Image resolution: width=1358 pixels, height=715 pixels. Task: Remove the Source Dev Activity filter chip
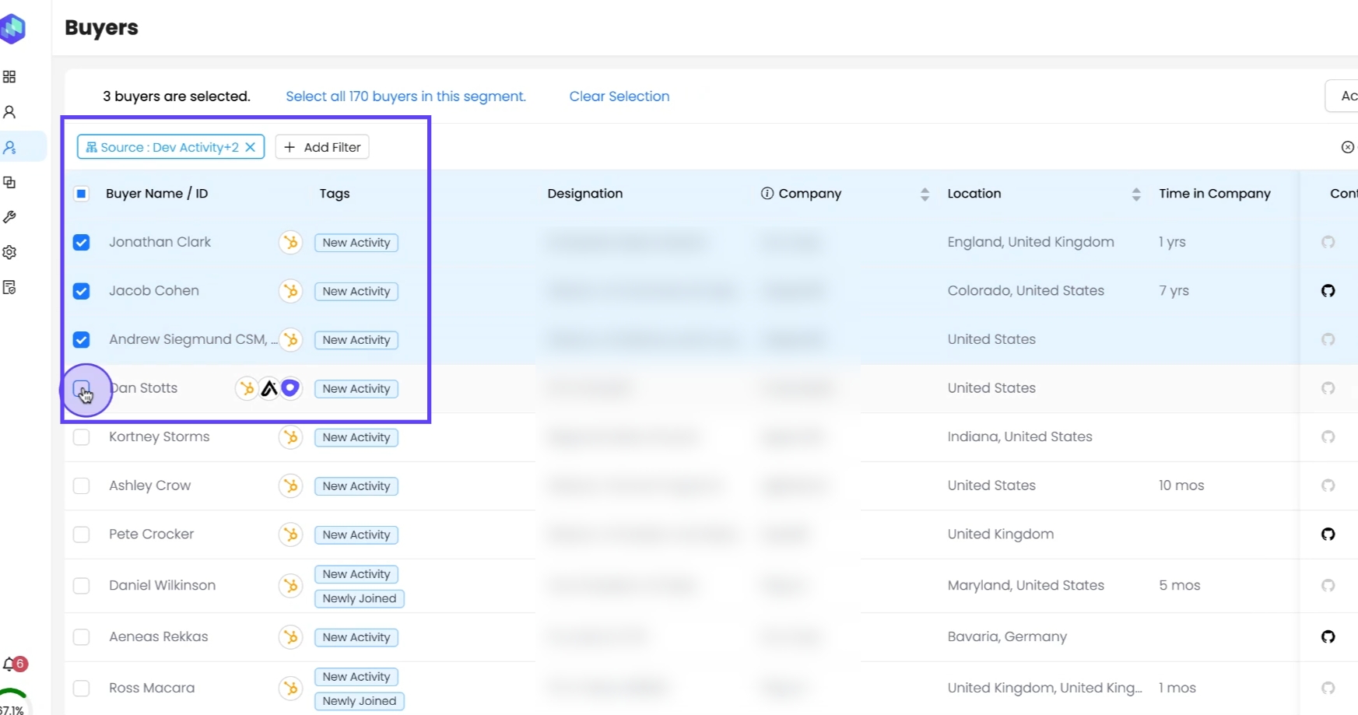click(251, 147)
